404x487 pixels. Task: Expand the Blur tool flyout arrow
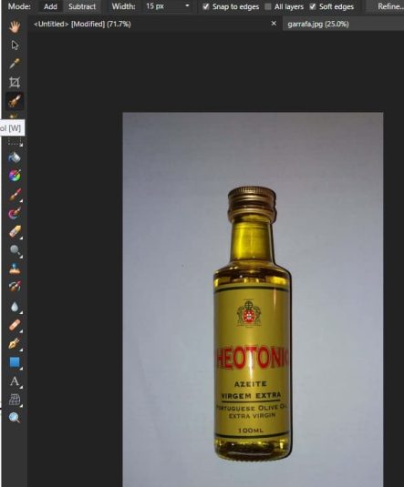click(22, 312)
